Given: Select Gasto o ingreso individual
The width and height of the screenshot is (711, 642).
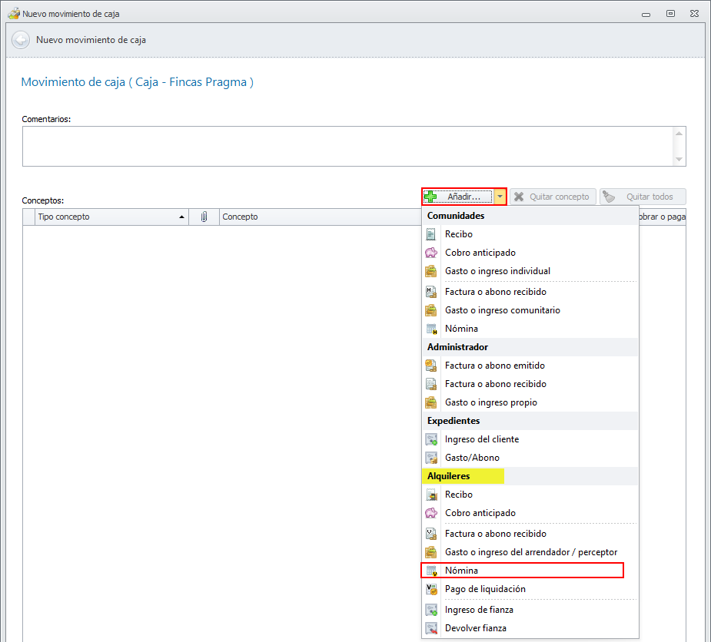Looking at the screenshot, I should (x=530, y=271).
